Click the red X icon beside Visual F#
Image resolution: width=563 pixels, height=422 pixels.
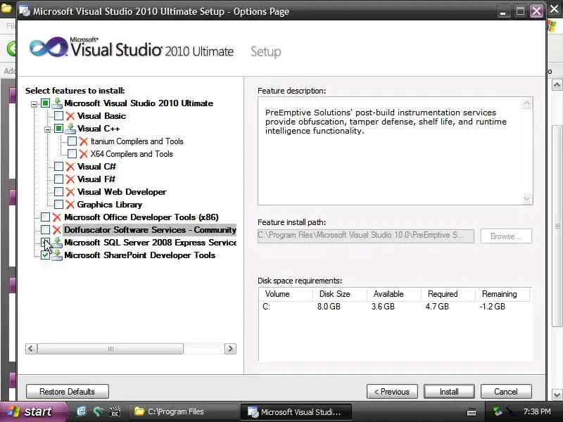70,179
